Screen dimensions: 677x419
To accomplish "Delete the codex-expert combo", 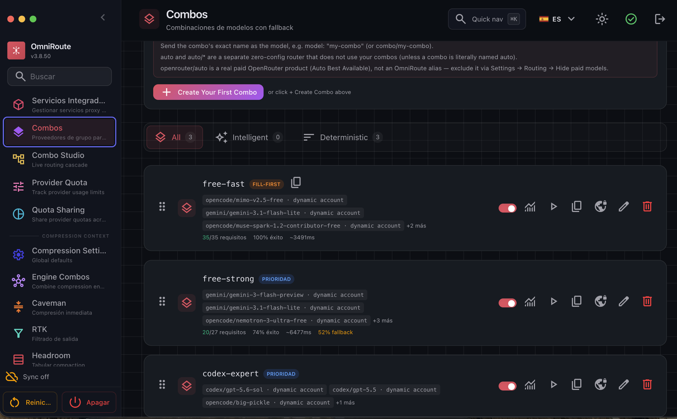I will click(x=647, y=384).
